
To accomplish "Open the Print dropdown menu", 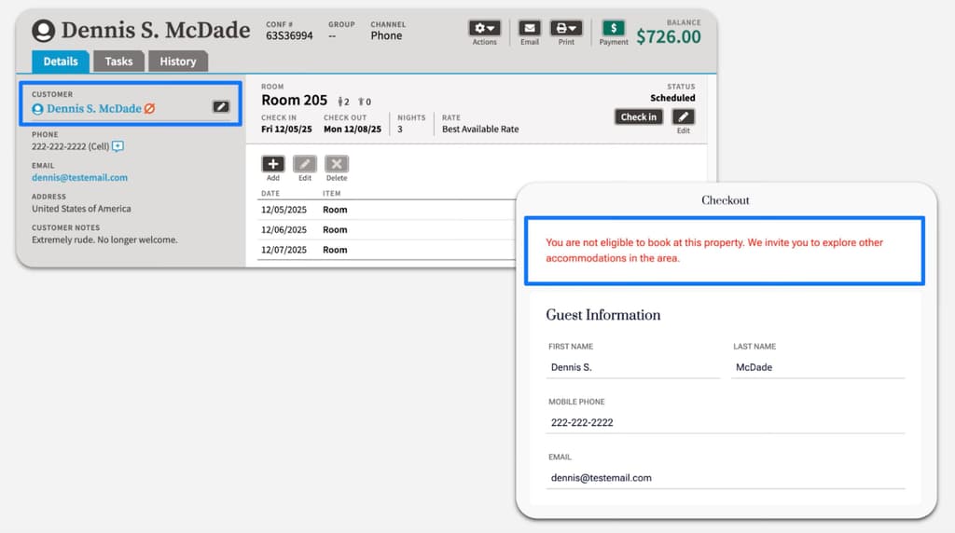I will coord(566,28).
